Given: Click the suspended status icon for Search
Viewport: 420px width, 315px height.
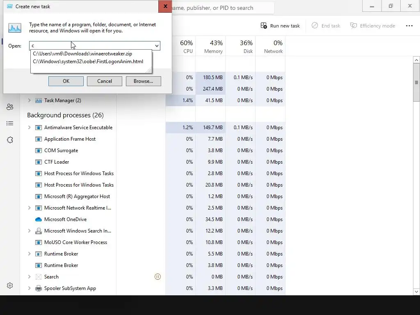Looking at the screenshot, I should click(x=158, y=277).
